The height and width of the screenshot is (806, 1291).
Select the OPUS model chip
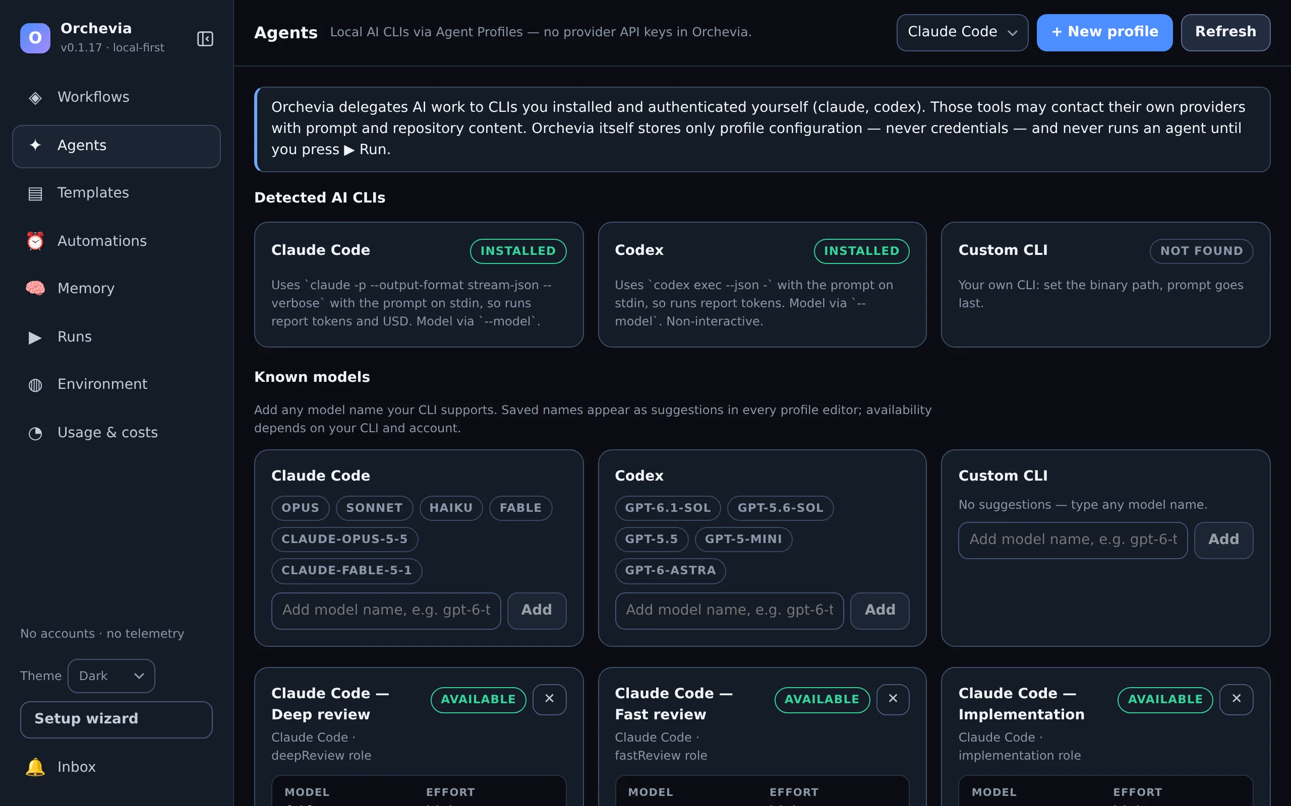(x=301, y=508)
